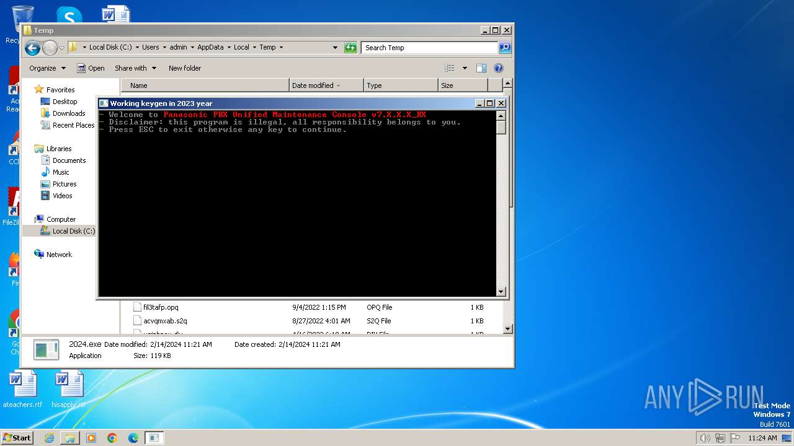Close the Working keygen console window
This screenshot has width=794, height=446.
click(x=501, y=103)
